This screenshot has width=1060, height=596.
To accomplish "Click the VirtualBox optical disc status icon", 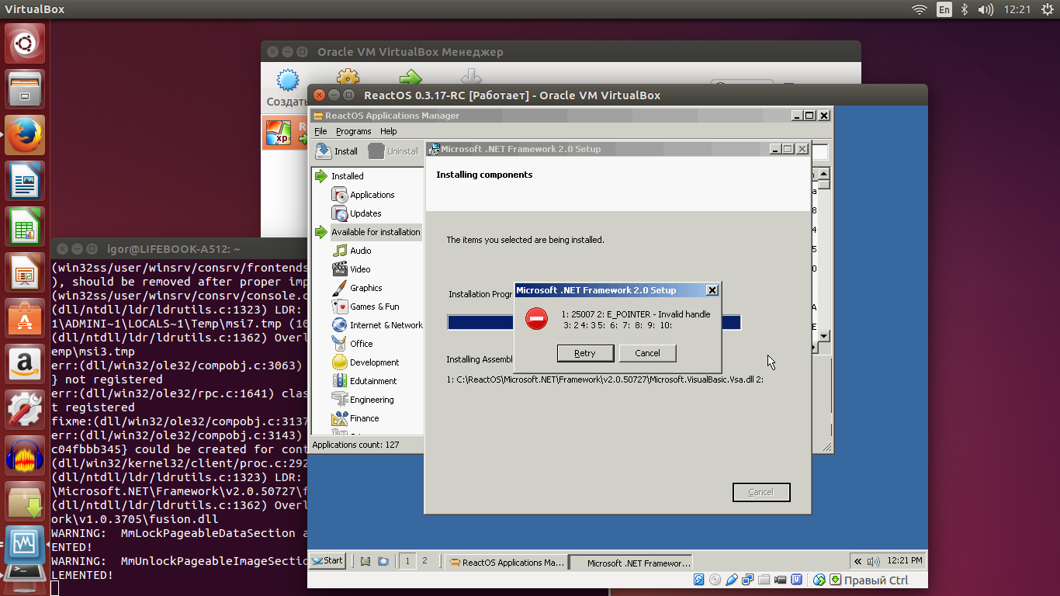I will coord(715,580).
